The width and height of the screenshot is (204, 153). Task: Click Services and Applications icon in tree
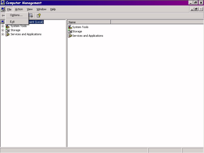pyautogui.click(x=7, y=34)
